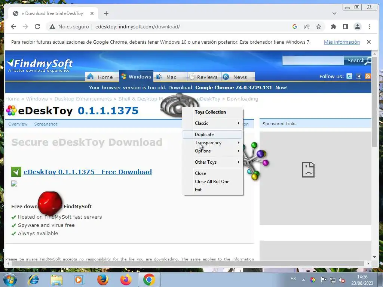Reload the page with the refresh icon
Image resolution: width=383 pixels, height=287 pixels.
click(x=37, y=27)
